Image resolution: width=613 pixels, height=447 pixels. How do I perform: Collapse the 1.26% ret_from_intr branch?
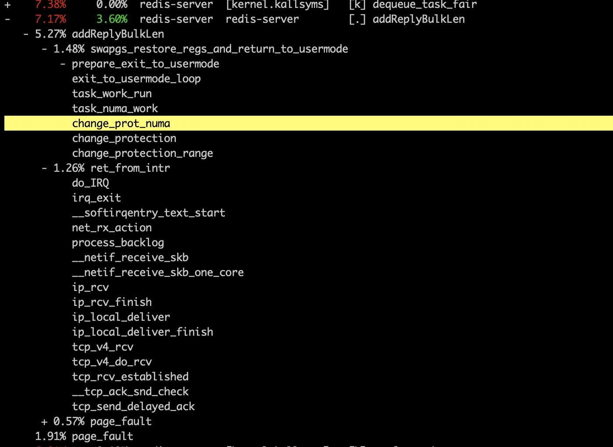[x=44, y=168]
